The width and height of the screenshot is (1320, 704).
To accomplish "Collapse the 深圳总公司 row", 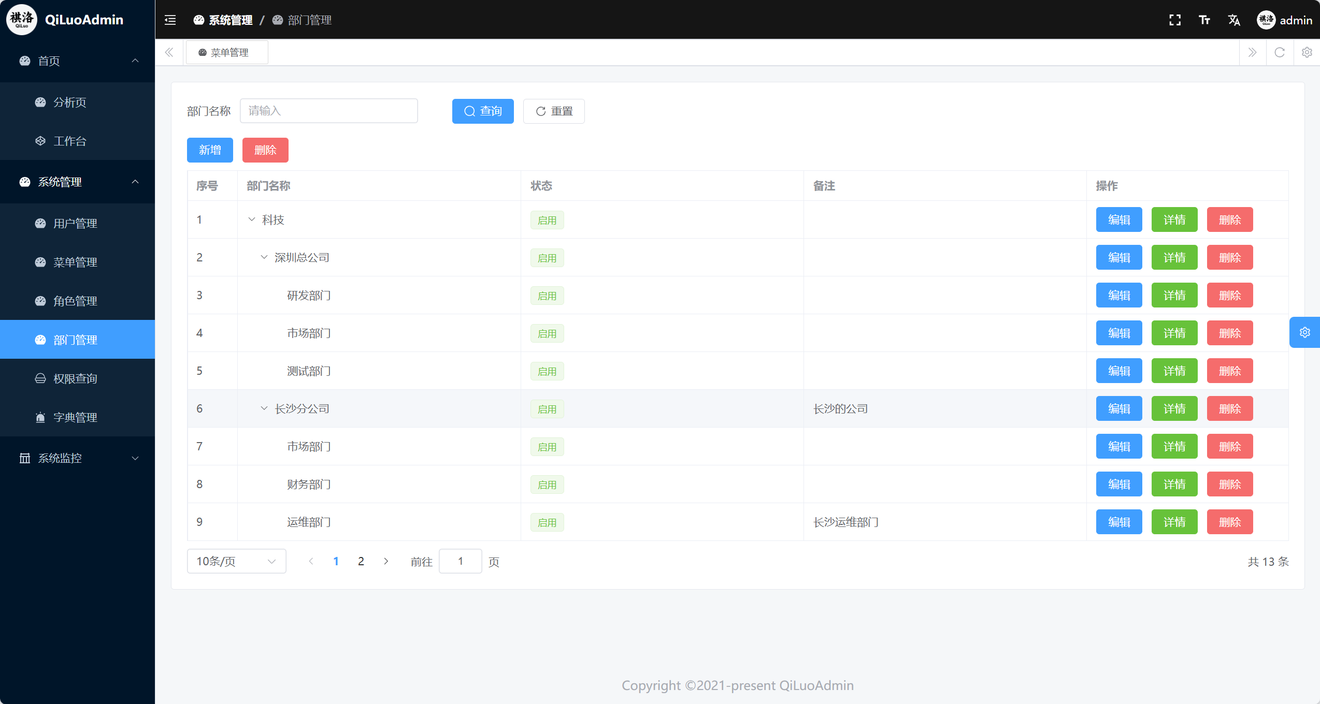I will click(264, 257).
